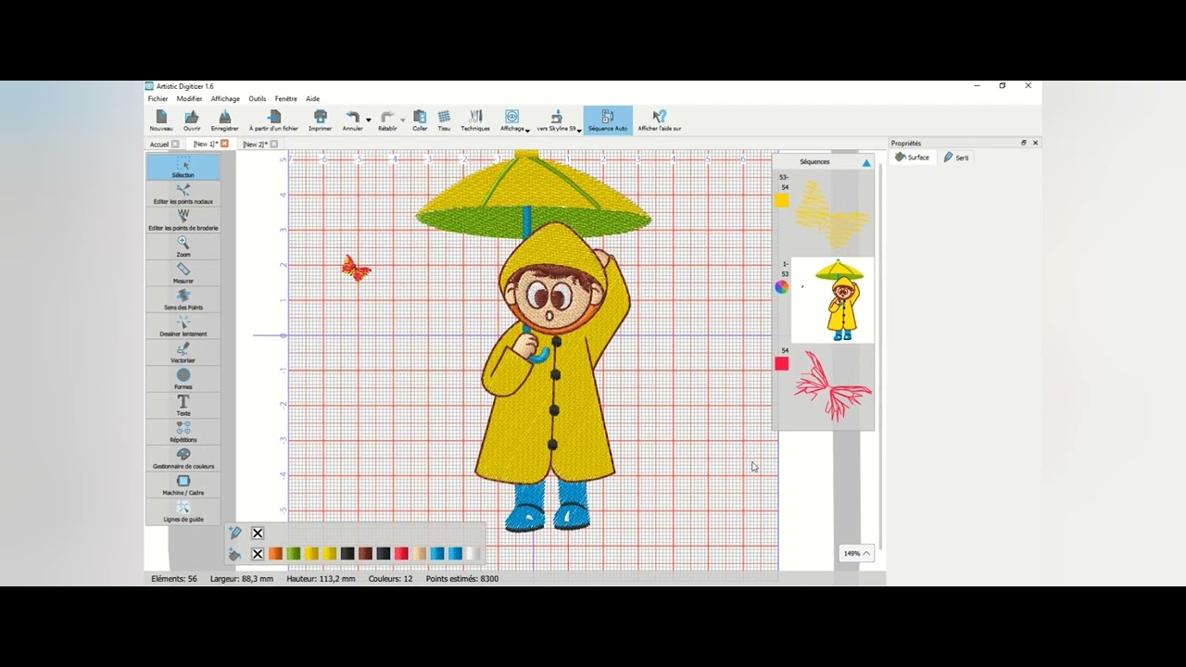Float the Propriétés panel
Viewport: 1186px width, 667px height.
(1024, 143)
